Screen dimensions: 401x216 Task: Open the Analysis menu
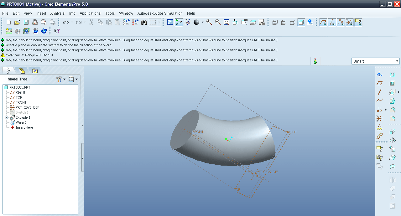pyautogui.click(x=57, y=13)
